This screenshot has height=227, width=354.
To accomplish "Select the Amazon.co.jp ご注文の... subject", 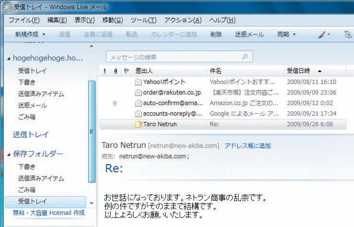I will (x=244, y=103).
